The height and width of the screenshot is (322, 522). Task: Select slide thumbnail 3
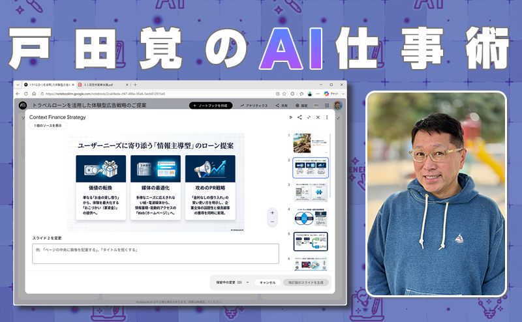coord(311,192)
